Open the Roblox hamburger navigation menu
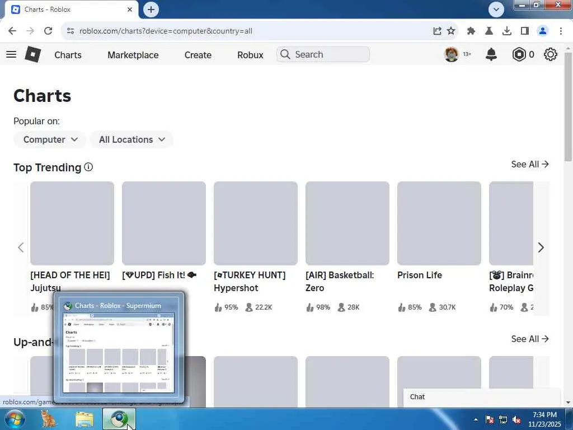573x430 pixels. point(11,54)
